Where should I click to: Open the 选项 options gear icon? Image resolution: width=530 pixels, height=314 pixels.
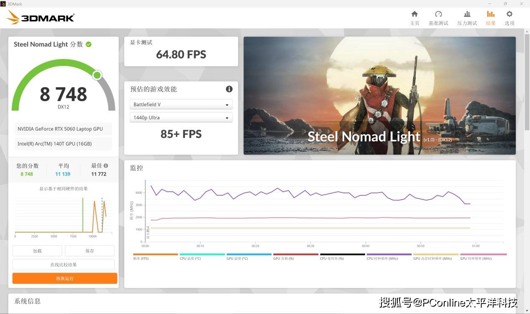click(x=509, y=14)
